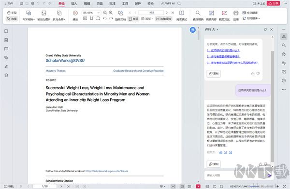Open the bookmark panel in left sidebar
Viewport: 290px width, 189px height.
click(6, 31)
